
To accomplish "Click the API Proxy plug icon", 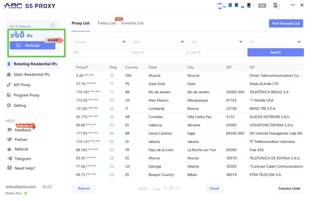I will point(9,85).
